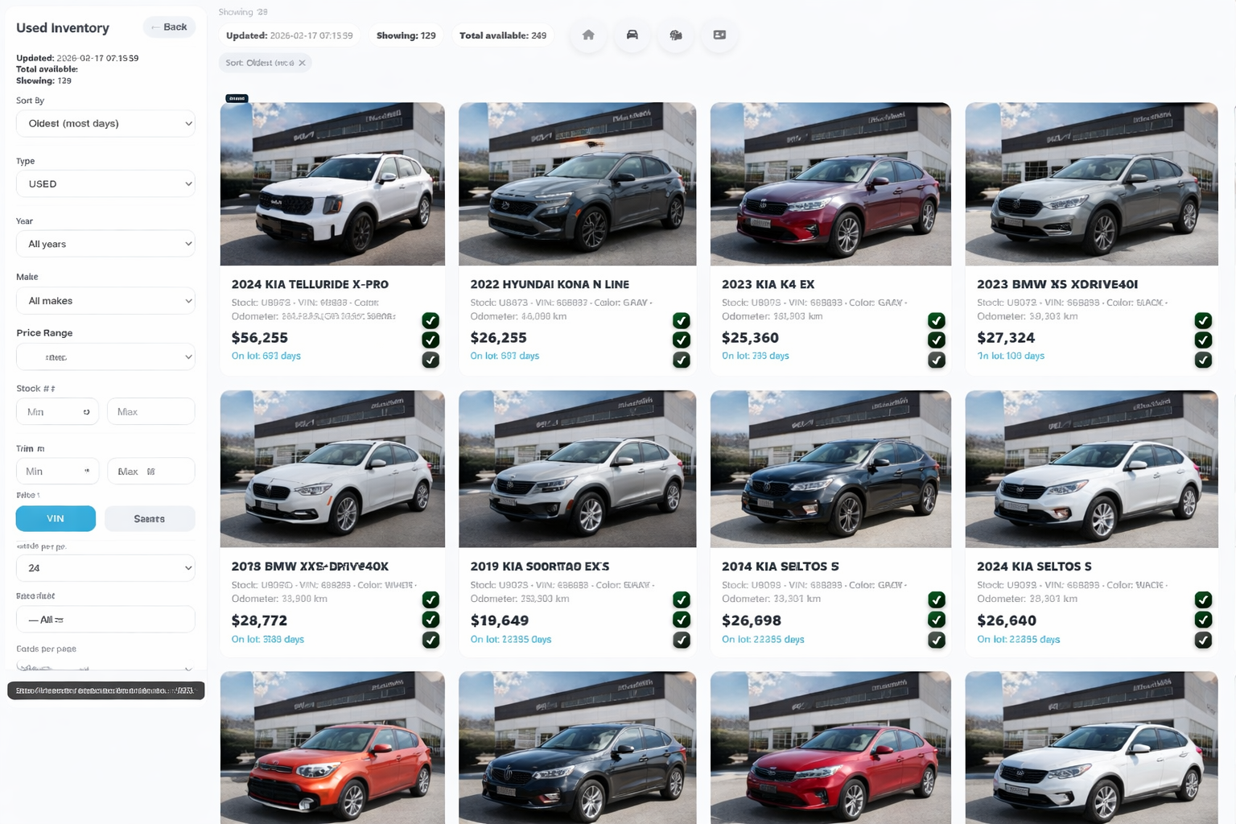Click the small black badge above Telluride photo
This screenshot has width=1236, height=824.
point(237,98)
